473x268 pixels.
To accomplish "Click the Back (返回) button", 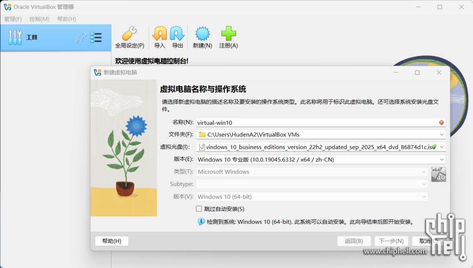I will [x=354, y=241].
